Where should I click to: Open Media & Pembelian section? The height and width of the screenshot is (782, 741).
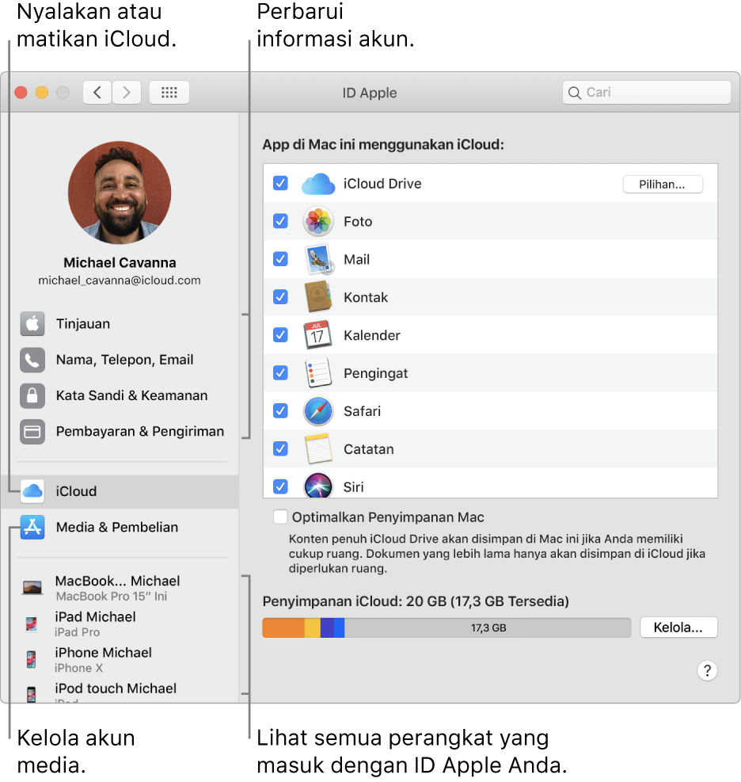point(120,527)
